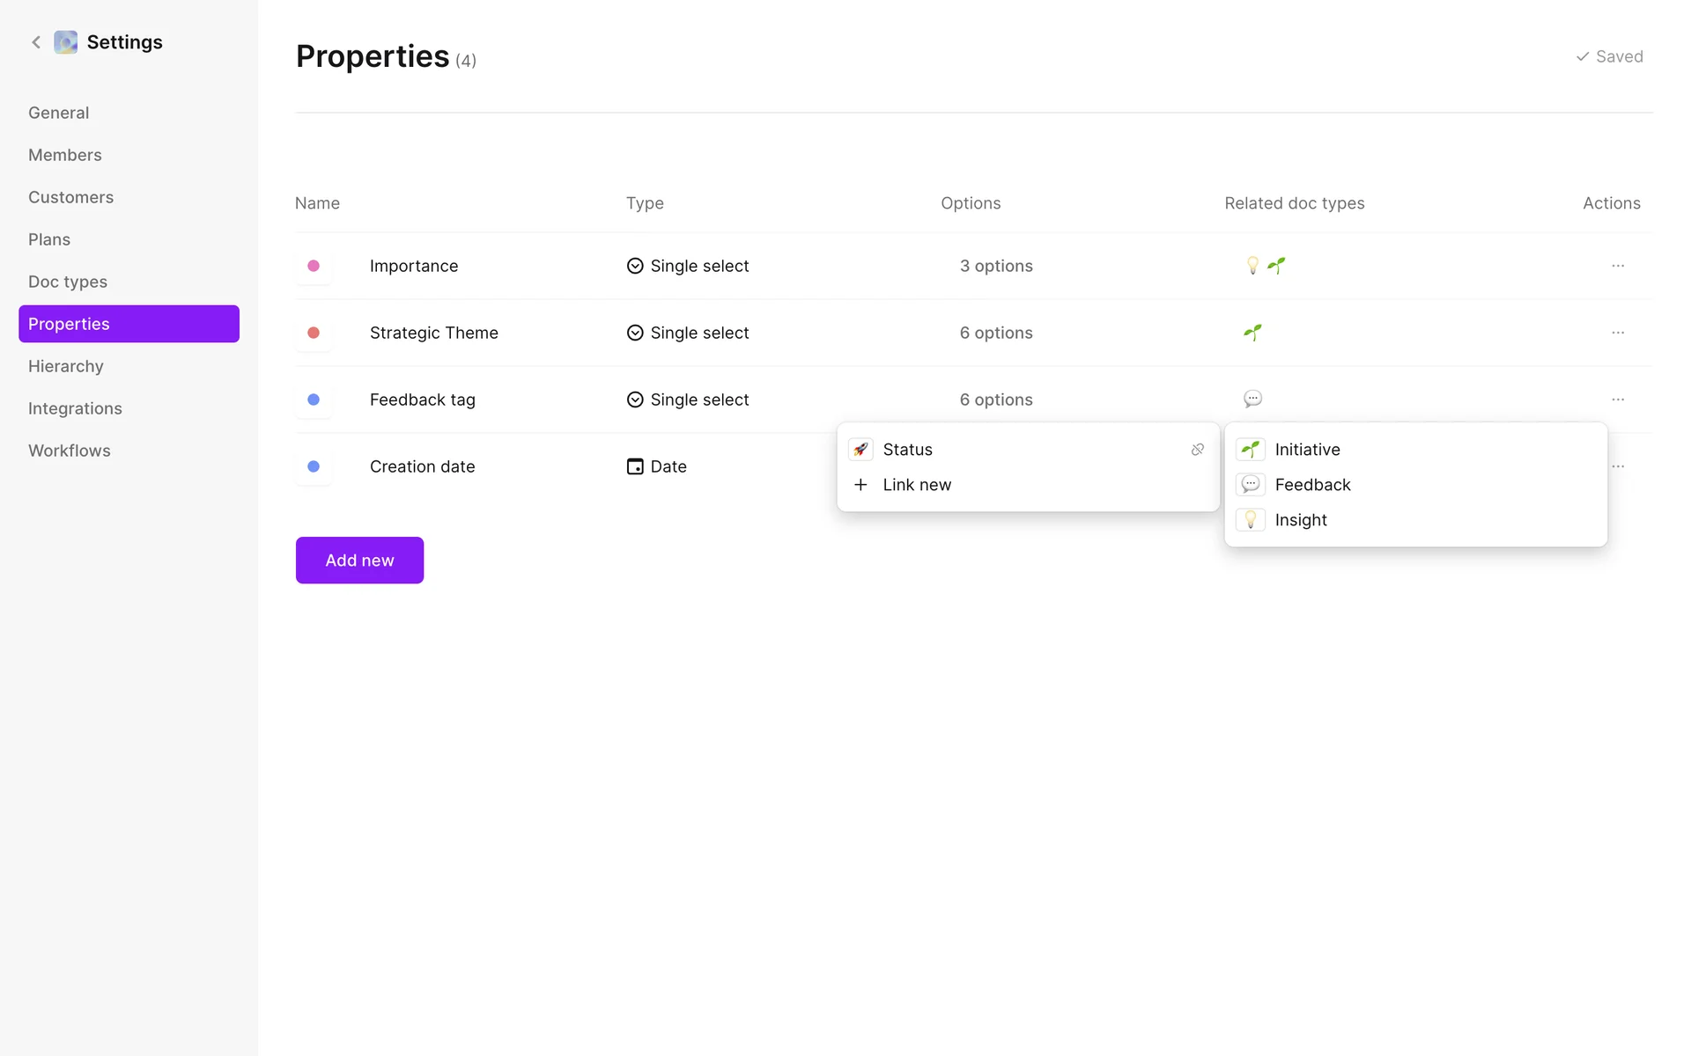Open actions menu for Feedback tag row
Image resolution: width=1691 pixels, height=1056 pixels.
(x=1618, y=400)
